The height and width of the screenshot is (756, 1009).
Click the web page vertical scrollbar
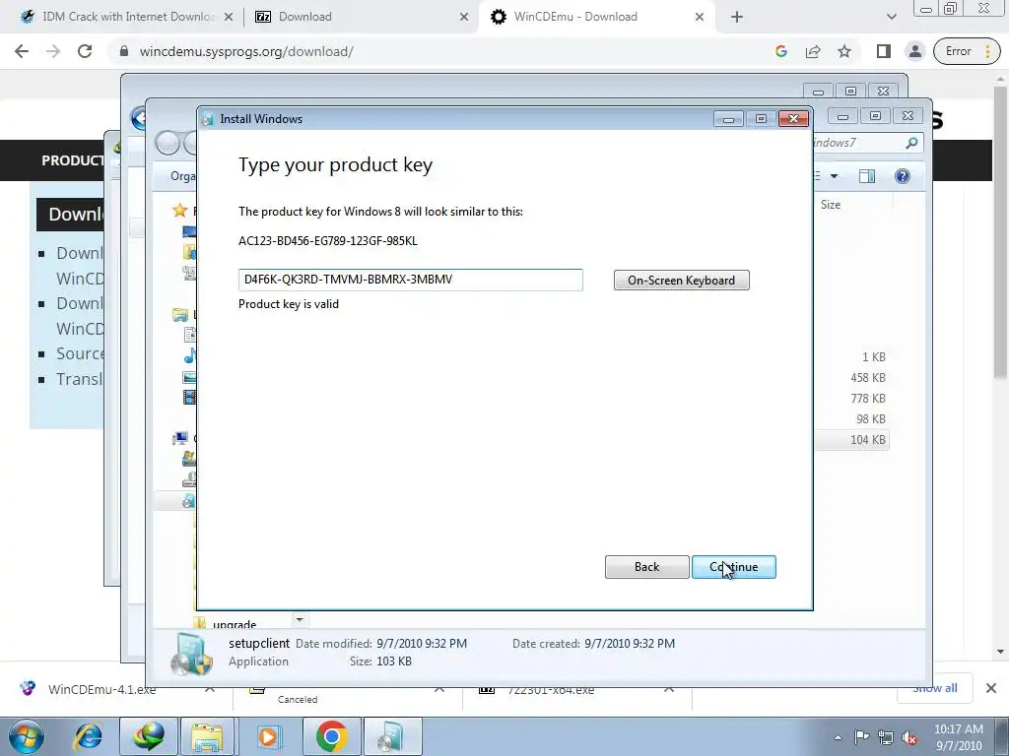coord(999,231)
